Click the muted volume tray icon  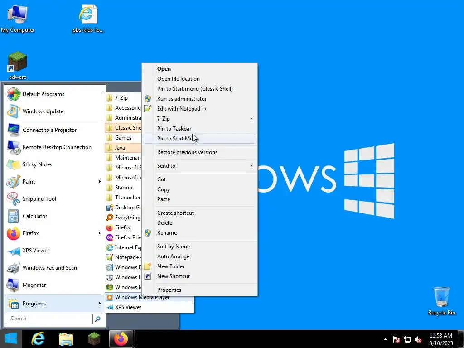pyautogui.click(x=418, y=339)
